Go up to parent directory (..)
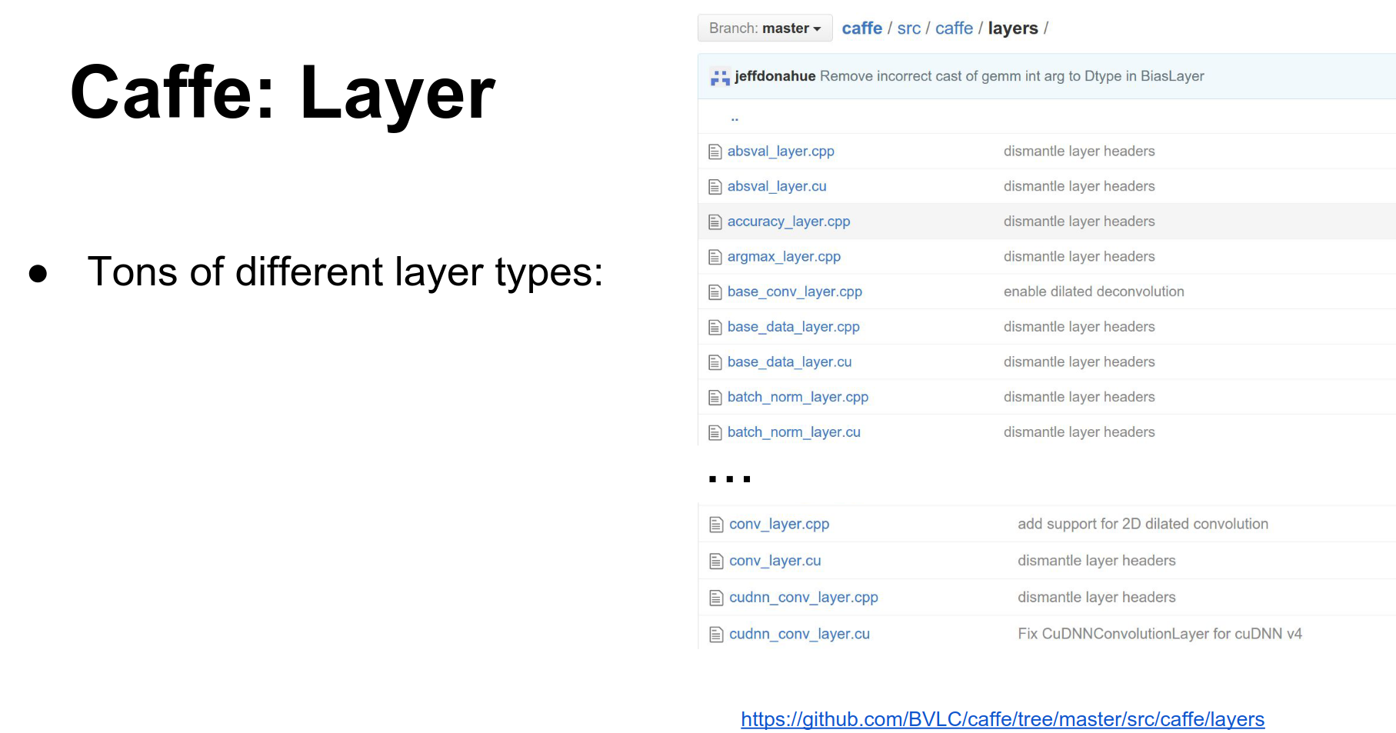Viewport: 1396px width, 733px height. 735,118
